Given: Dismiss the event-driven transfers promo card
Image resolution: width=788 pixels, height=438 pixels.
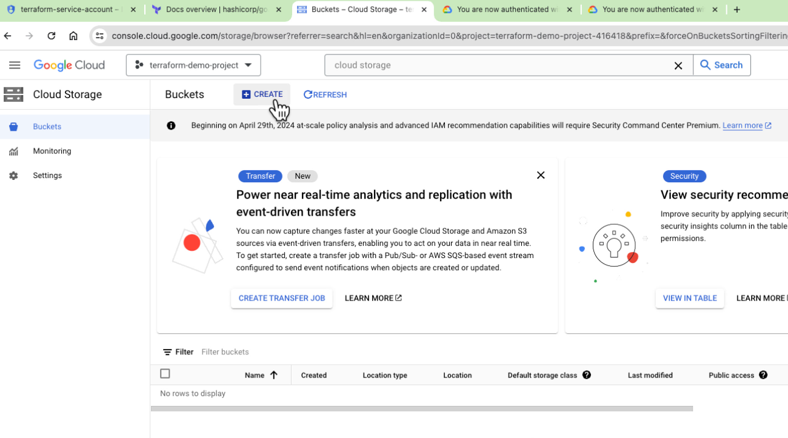Looking at the screenshot, I should (x=541, y=174).
